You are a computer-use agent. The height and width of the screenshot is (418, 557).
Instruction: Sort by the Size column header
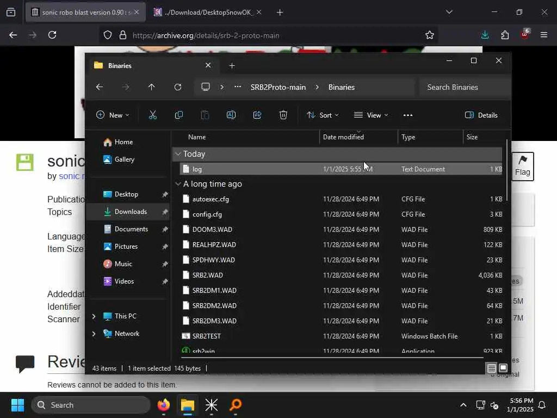[484, 137]
